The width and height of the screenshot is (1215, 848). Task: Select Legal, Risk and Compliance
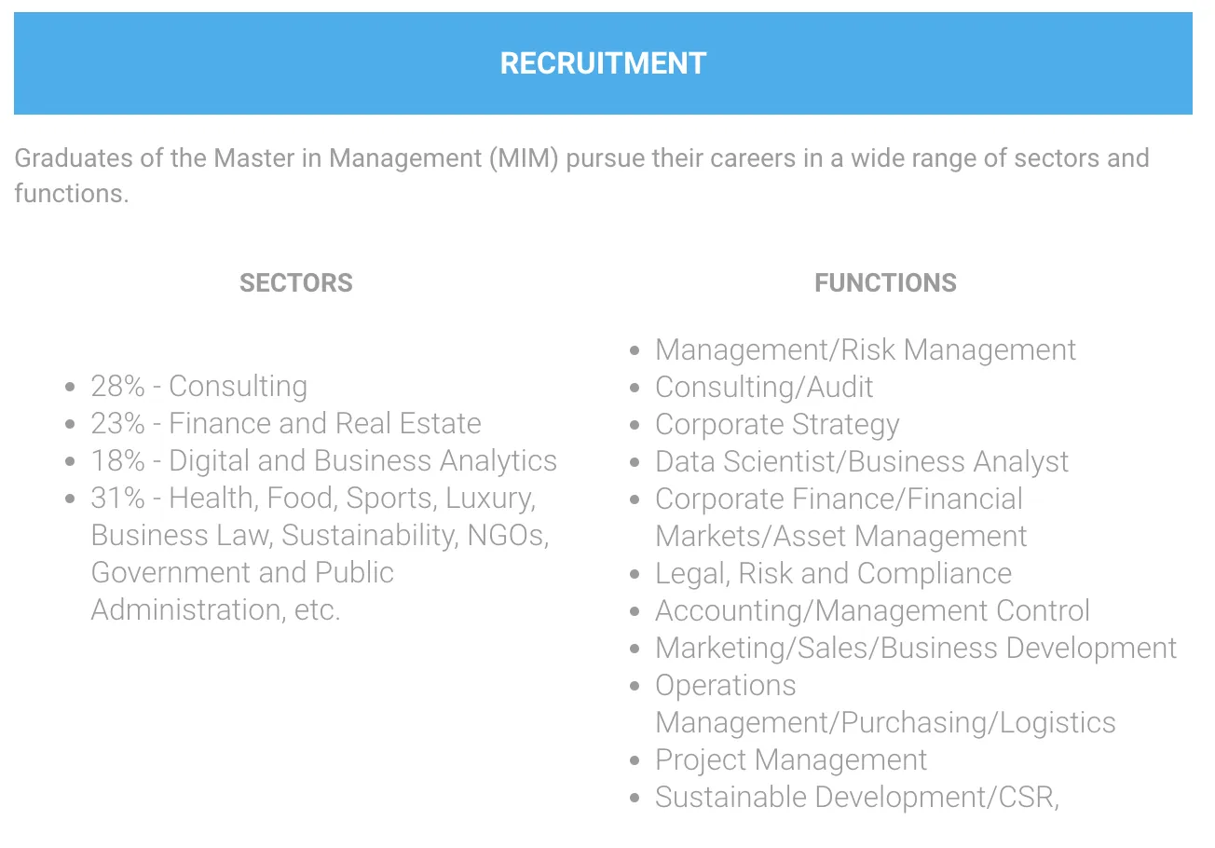[833, 573]
